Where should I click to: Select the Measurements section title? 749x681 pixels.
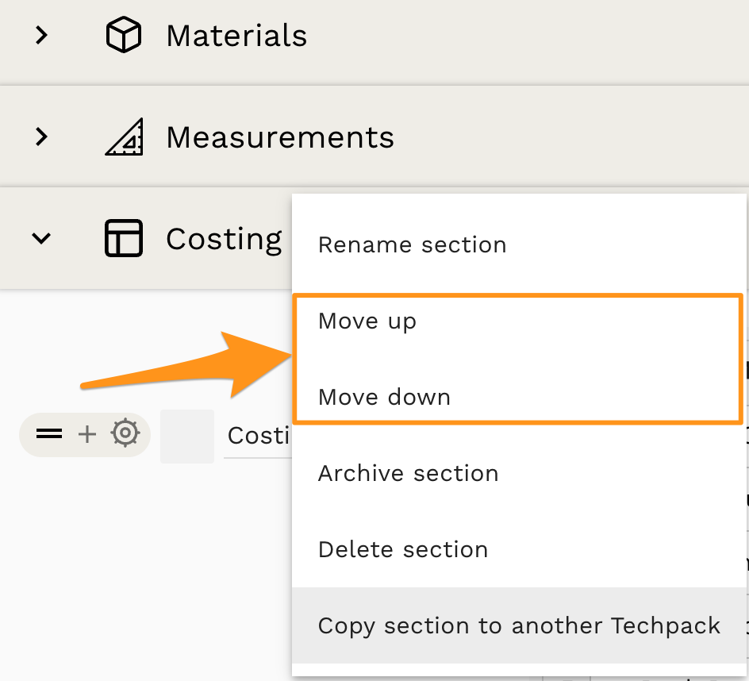click(279, 137)
